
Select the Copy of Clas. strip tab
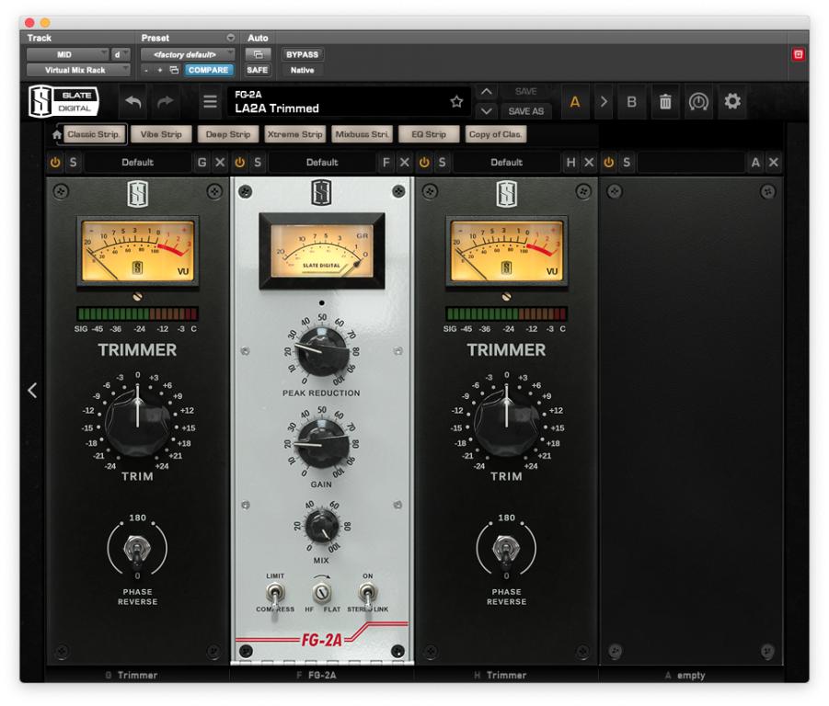tap(496, 134)
